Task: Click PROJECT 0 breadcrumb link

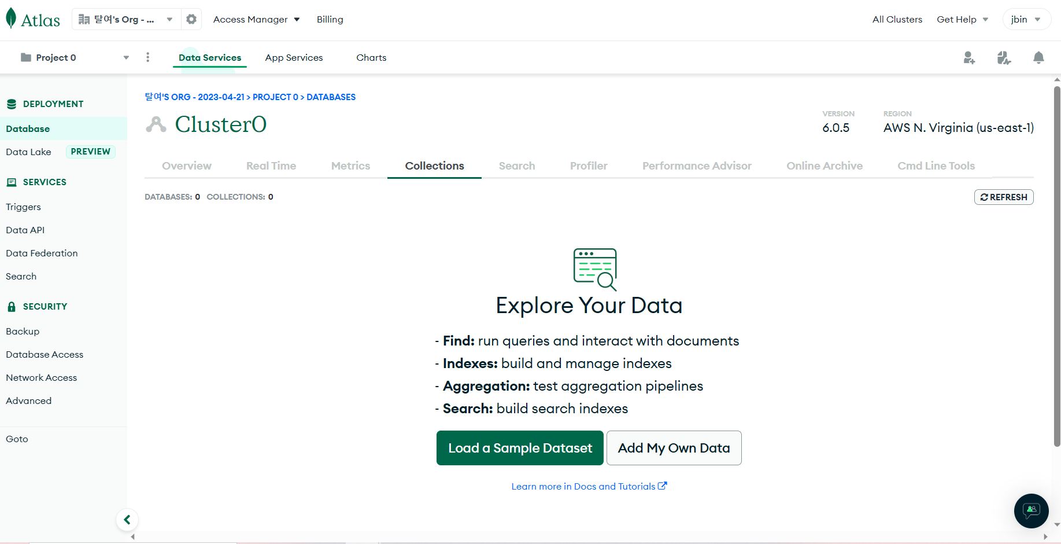Action: (x=275, y=97)
